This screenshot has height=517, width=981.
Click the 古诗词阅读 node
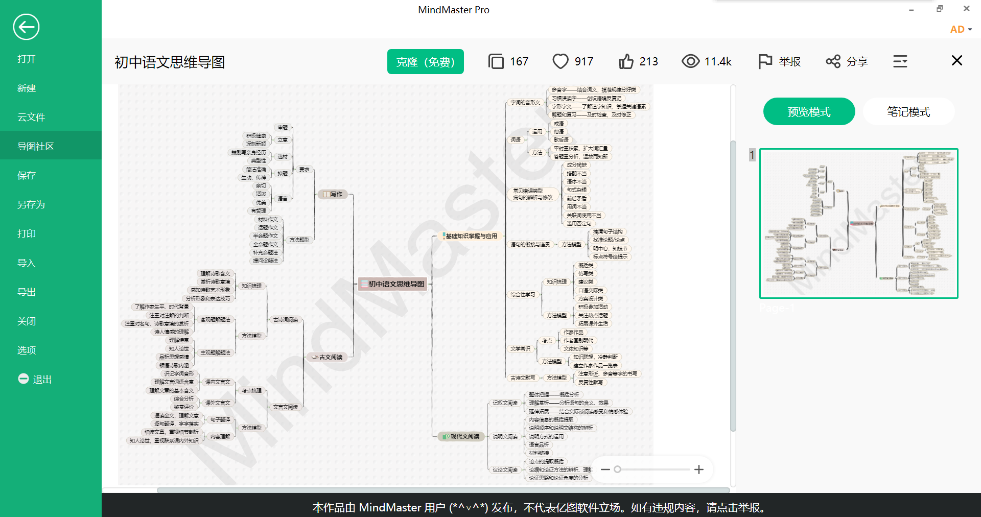click(x=285, y=320)
